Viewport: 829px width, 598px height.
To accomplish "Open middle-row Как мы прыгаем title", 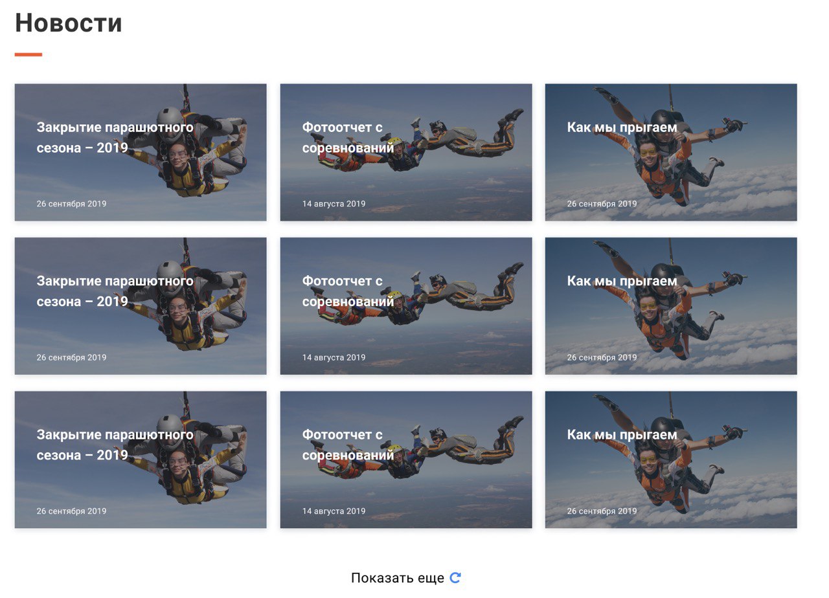I will point(622,281).
